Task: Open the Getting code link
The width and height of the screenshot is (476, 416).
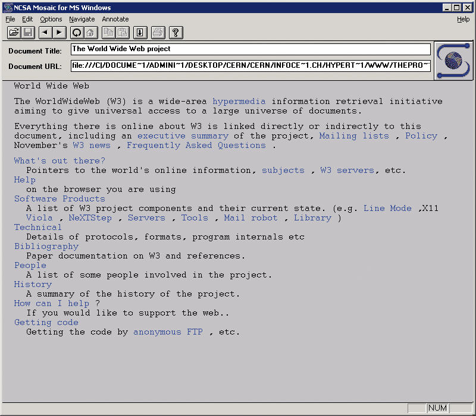Action: click(46, 323)
